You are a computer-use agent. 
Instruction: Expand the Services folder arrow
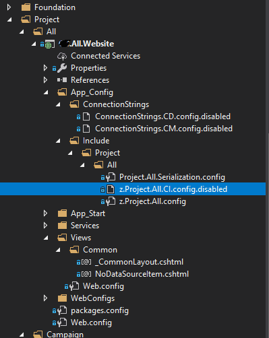45,226
